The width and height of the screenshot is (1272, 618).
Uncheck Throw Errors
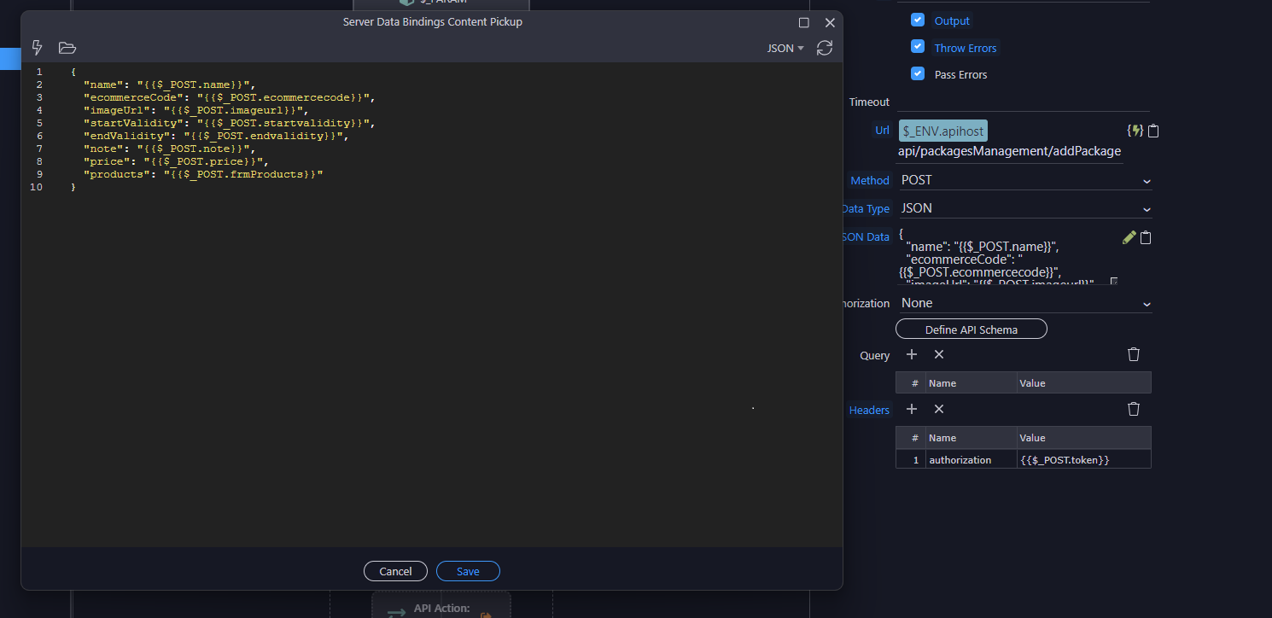[917, 47]
